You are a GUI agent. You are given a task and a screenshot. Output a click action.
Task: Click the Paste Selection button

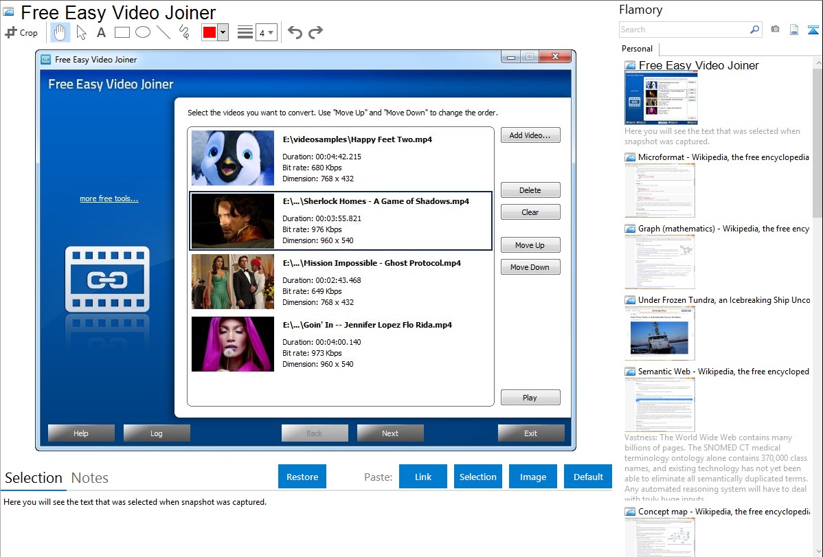pyautogui.click(x=477, y=477)
